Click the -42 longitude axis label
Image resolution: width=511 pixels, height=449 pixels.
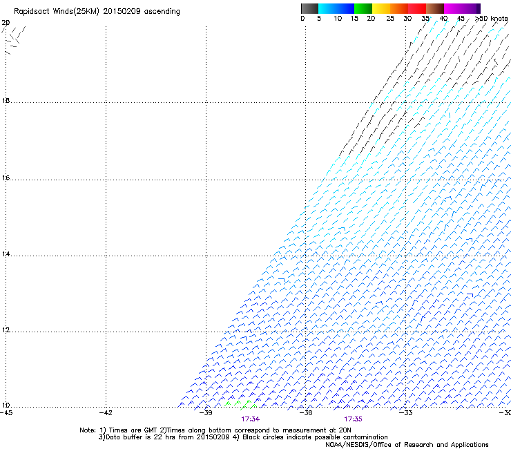(106, 413)
